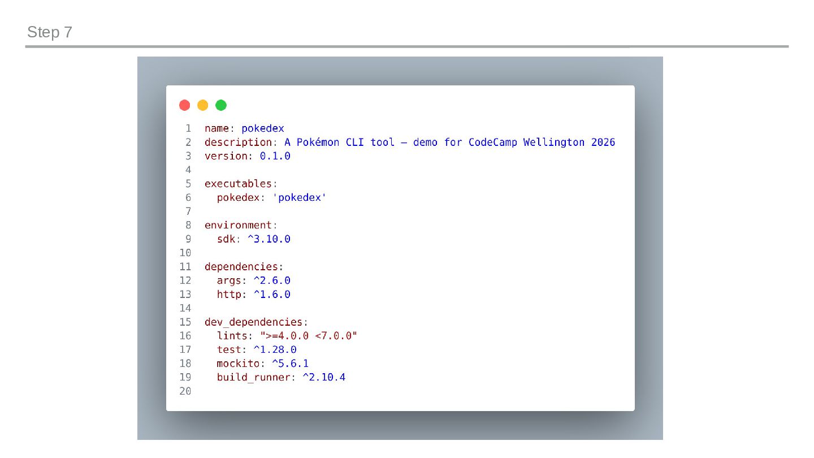Click the 'executables' key
The height and width of the screenshot is (458, 814).
[238, 184]
